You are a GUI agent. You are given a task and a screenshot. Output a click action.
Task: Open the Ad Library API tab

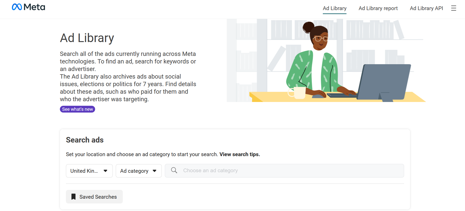pyautogui.click(x=427, y=8)
